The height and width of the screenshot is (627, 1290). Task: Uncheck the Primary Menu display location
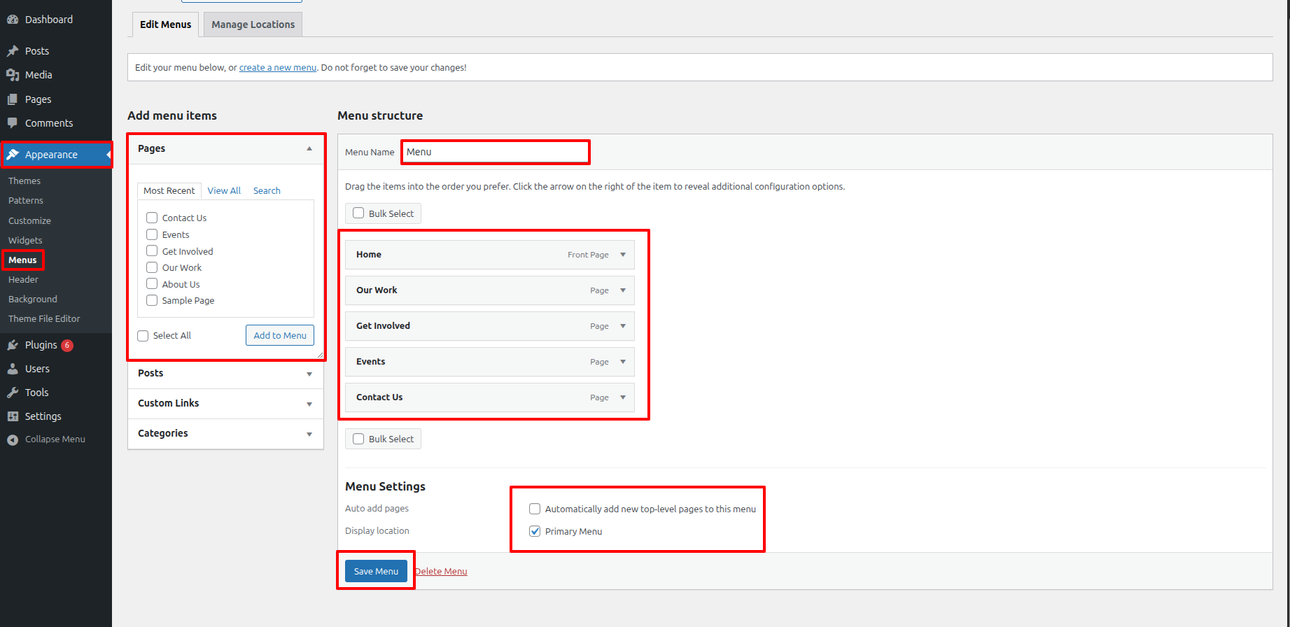(x=535, y=531)
